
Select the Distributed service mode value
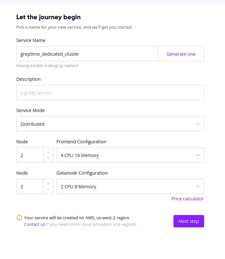point(33,124)
